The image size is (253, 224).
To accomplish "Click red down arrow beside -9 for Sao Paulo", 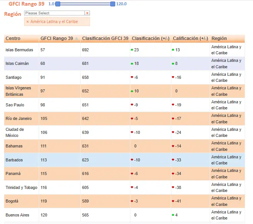I will click(132, 105).
